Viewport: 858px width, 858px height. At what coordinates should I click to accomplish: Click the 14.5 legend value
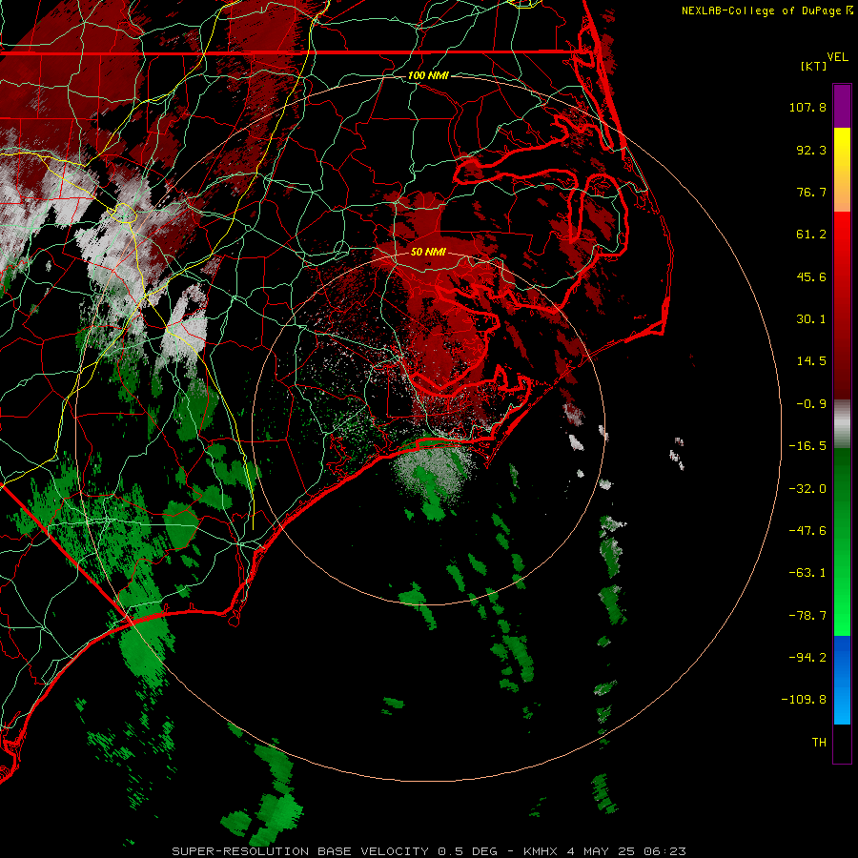click(811, 361)
